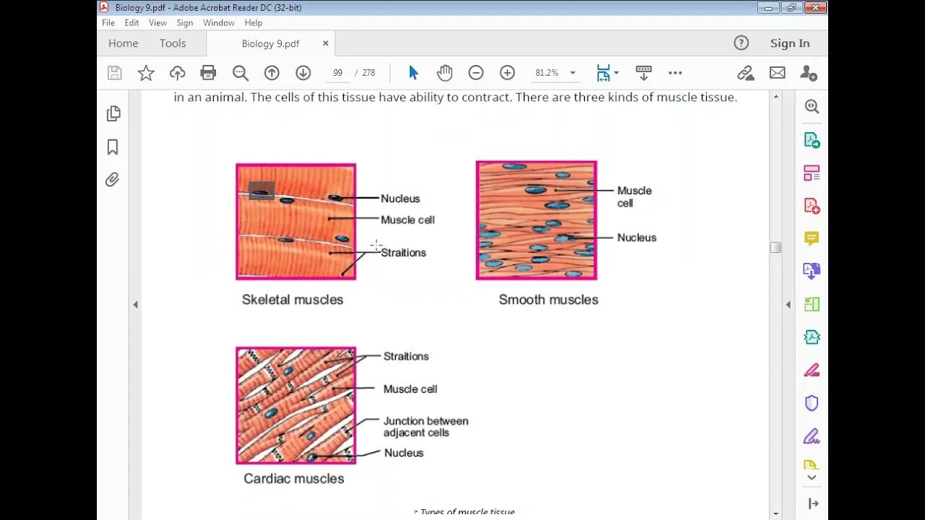The width and height of the screenshot is (925, 520).
Task: Open the Comment sticky note tool
Action: pos(812,238)
